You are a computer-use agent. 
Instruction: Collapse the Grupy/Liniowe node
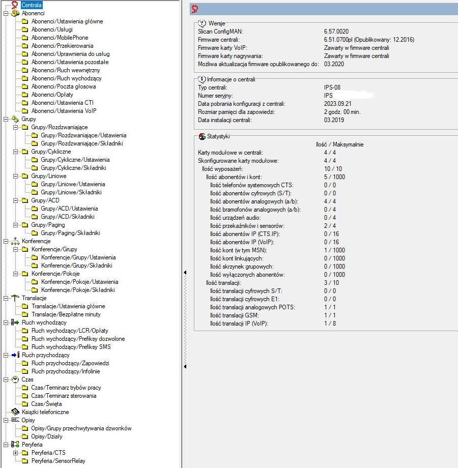click(16, 176)
